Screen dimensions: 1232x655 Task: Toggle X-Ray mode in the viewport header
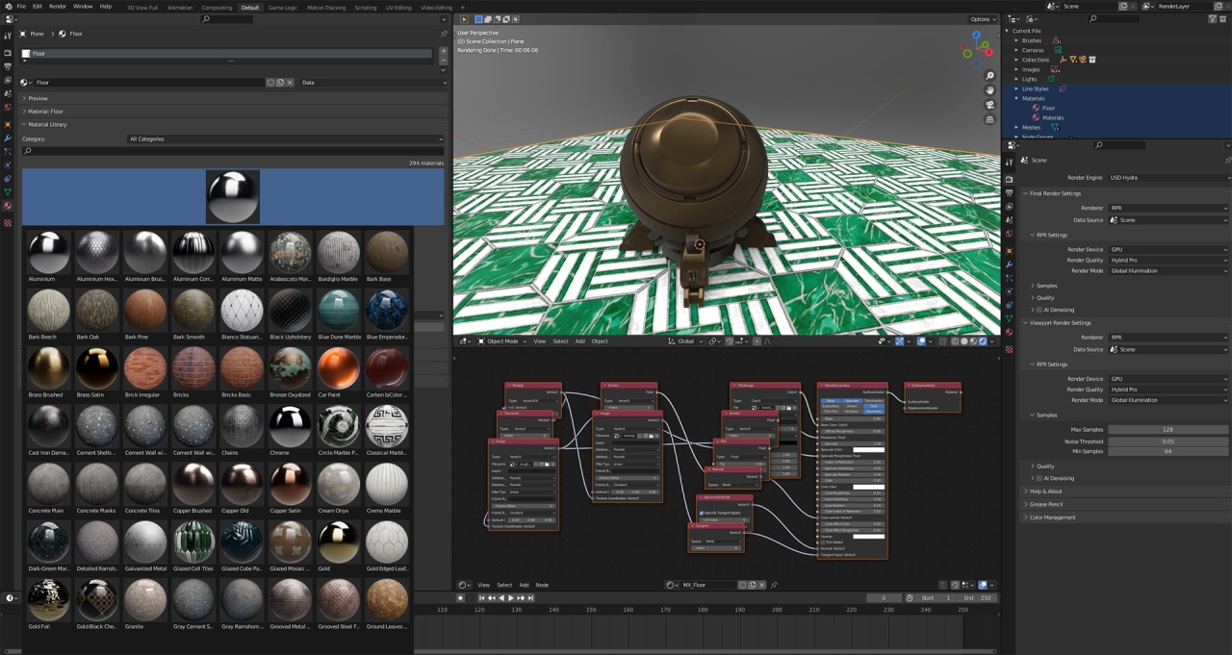(942, 341)
